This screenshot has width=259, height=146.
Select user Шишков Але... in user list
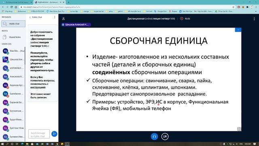click(13, 60)
